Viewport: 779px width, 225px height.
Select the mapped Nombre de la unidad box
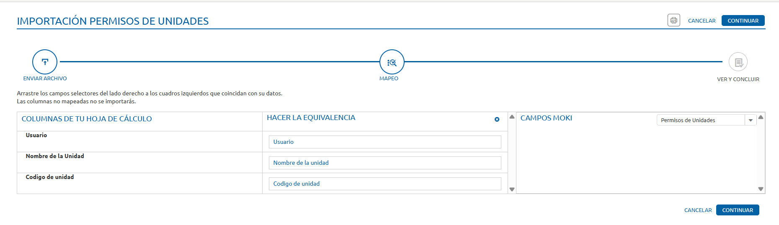pyautogui.click(x=384, y=163)
